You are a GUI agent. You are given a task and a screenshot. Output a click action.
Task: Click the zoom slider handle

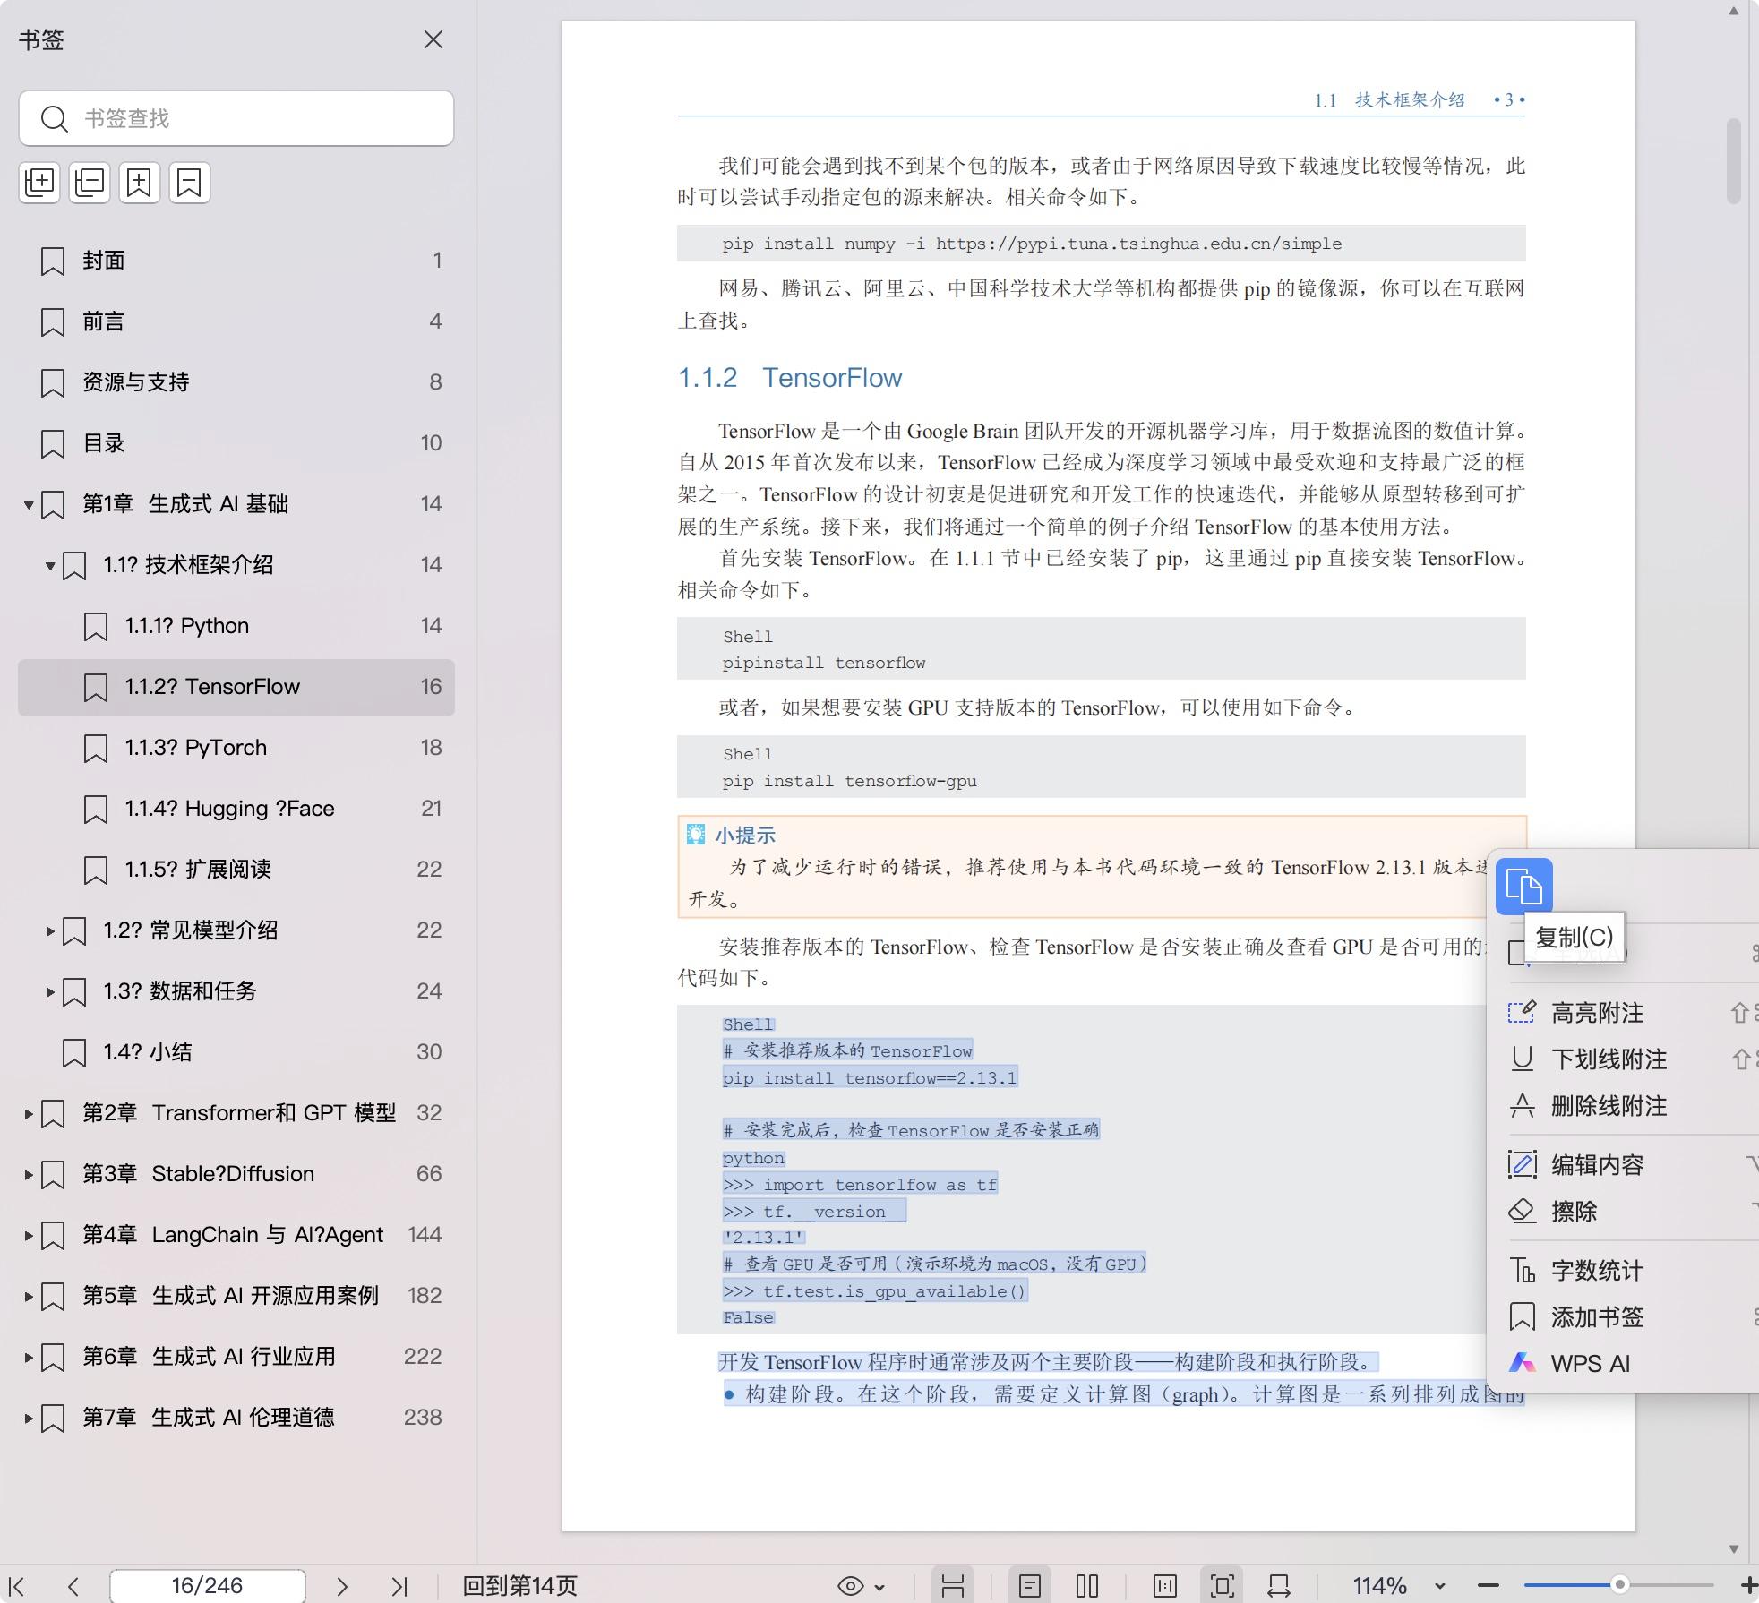click(1619, 1585)
